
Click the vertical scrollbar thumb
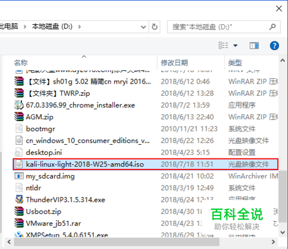(282, 196)
